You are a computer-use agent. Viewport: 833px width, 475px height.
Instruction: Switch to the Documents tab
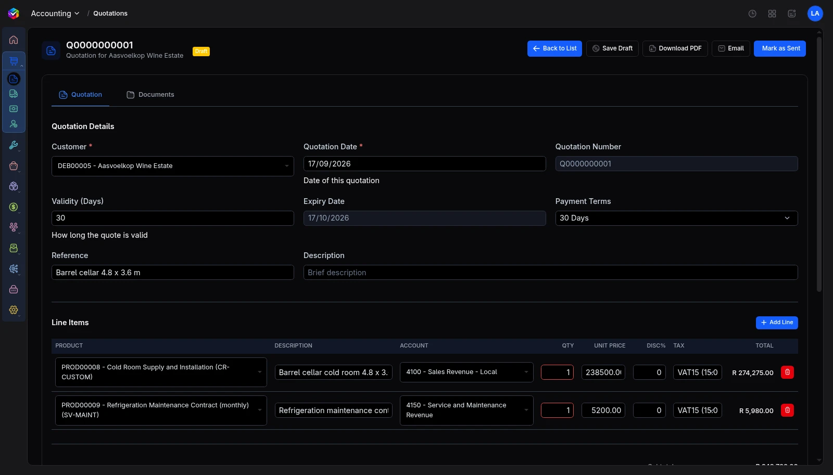pyautogui.click(x=150, y=95)
